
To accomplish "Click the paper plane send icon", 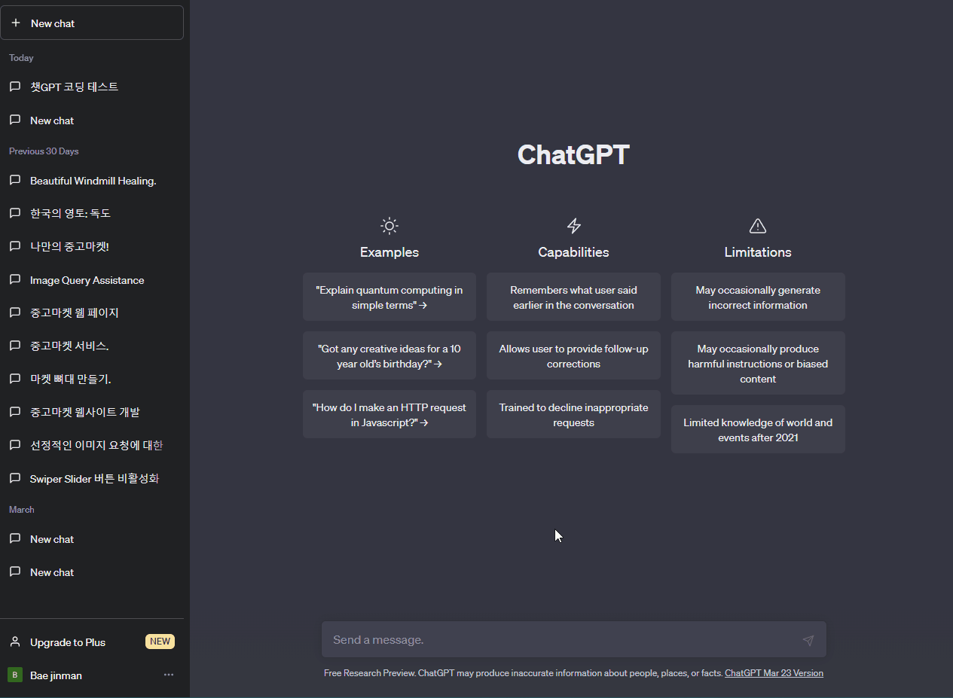I will 808,640.
